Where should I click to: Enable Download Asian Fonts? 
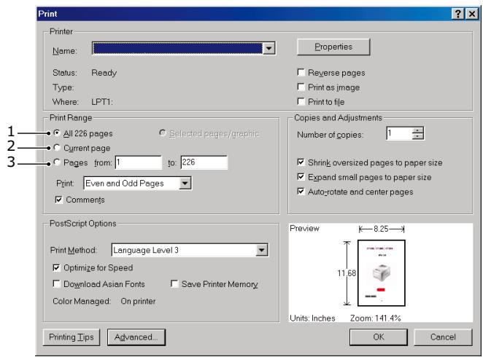coord(56,283)
